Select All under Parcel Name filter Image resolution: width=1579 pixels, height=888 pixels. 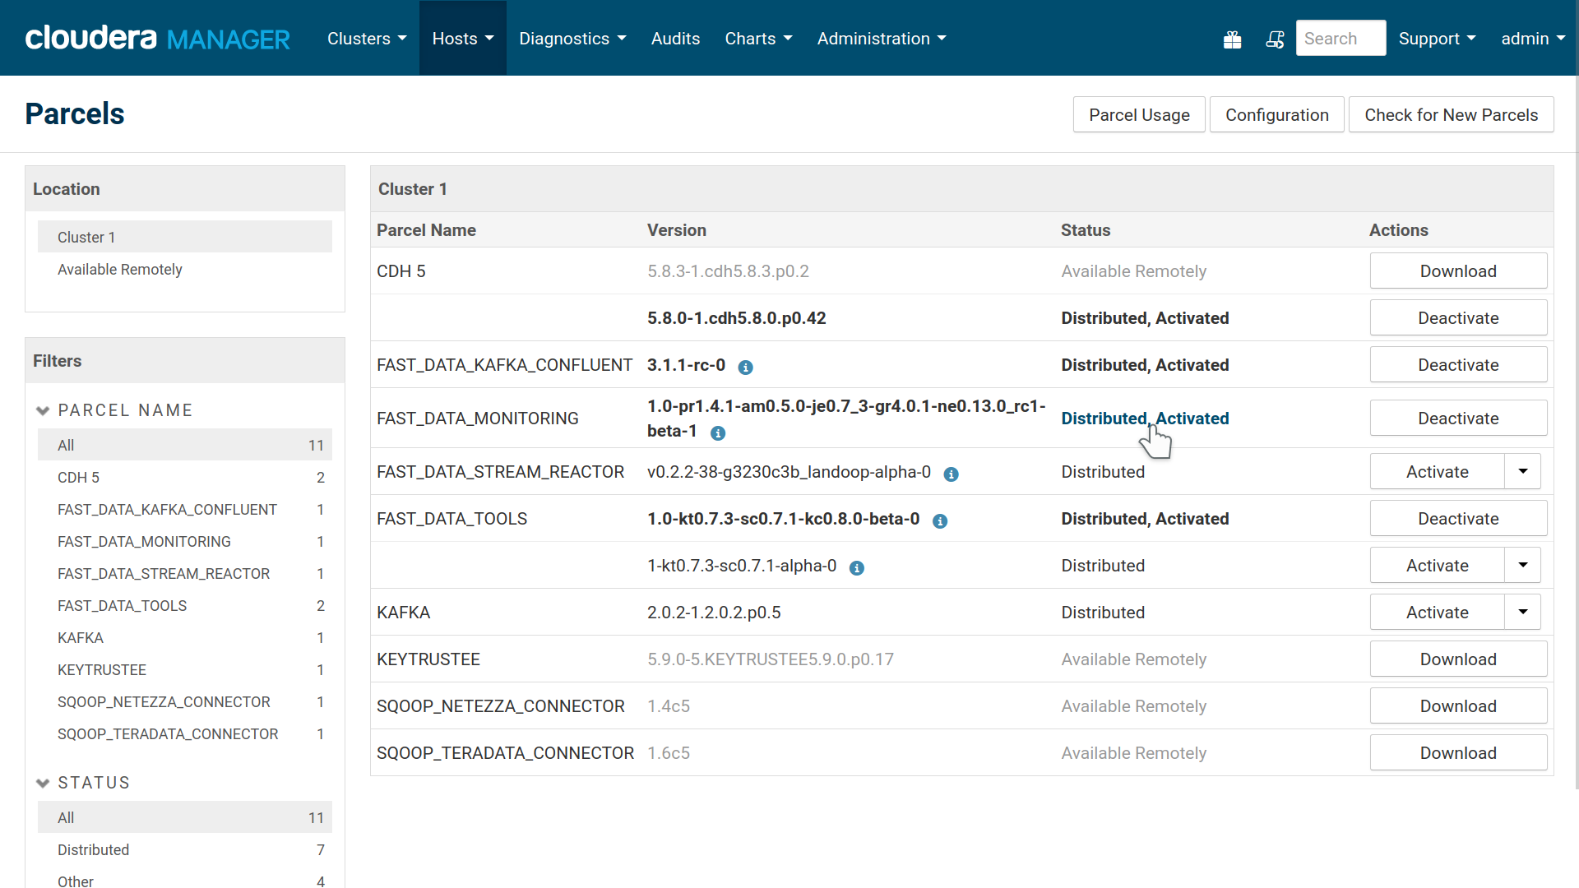pyautogui.click(x=185, y=445)
